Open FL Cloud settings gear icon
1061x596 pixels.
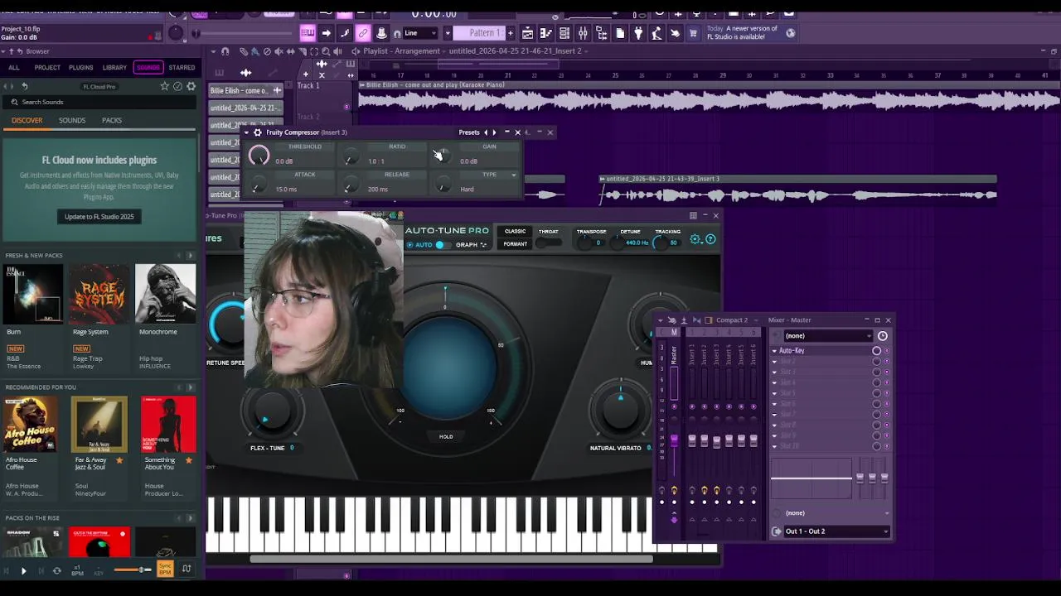point(191,86)
